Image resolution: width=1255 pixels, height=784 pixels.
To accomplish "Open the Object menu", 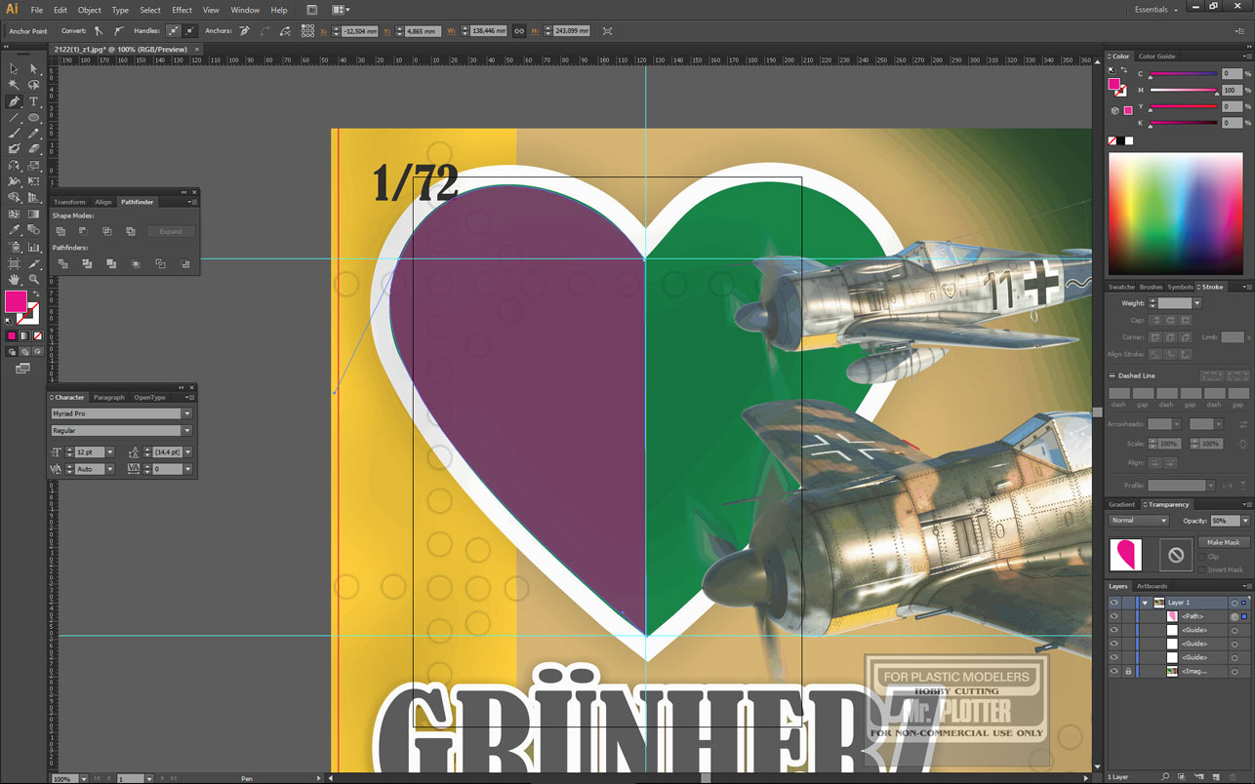I will coord(89,10).
